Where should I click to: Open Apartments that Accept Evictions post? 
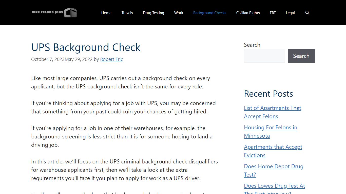pyautogui.click(x=273, y=151)
